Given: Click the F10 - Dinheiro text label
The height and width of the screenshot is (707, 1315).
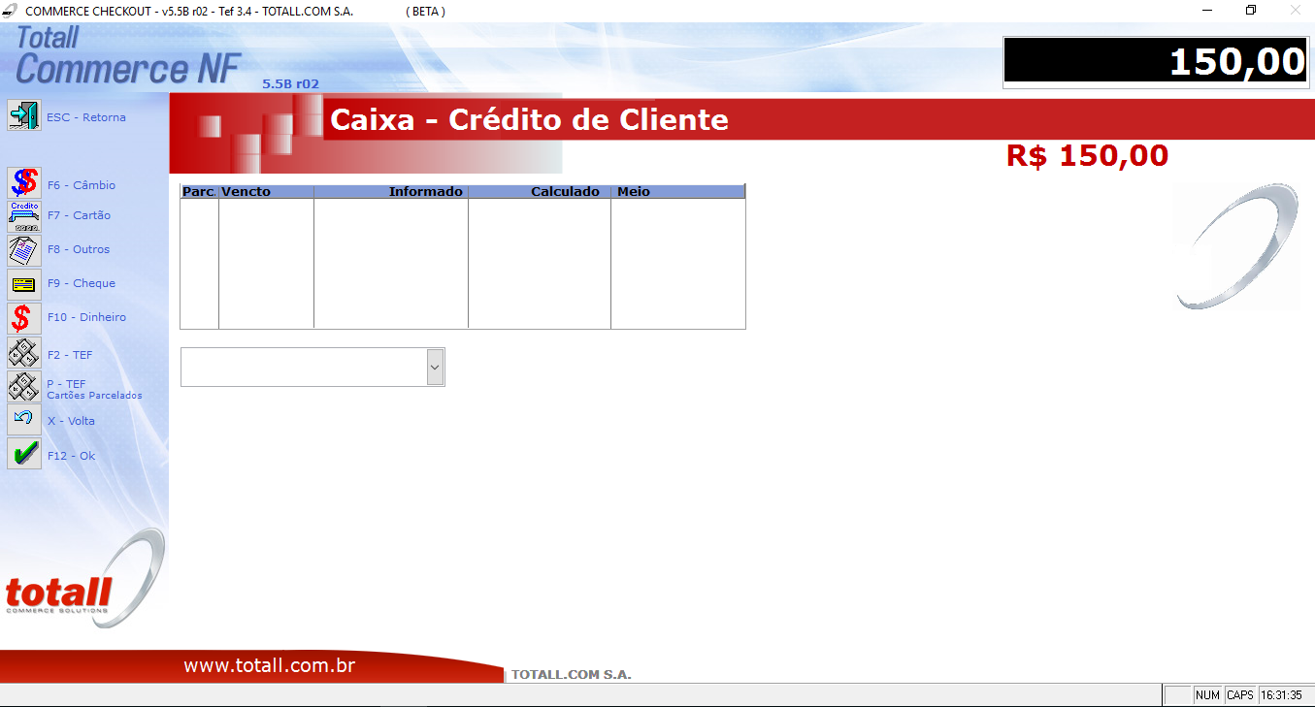Looking at the screenshot, I should [86, 317].
